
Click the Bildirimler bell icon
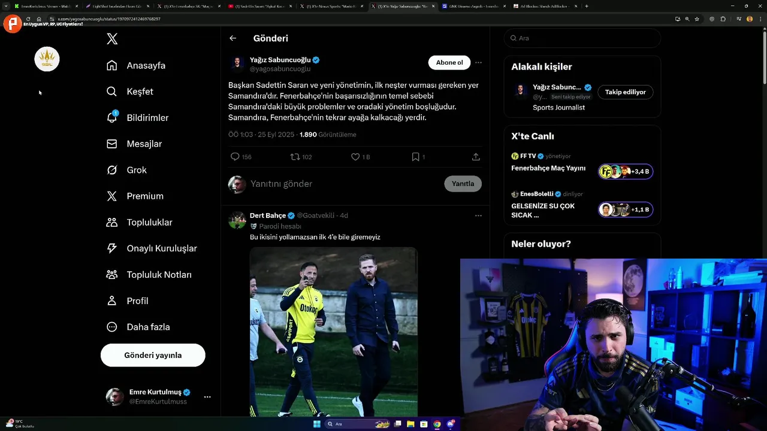coord(112,117)
